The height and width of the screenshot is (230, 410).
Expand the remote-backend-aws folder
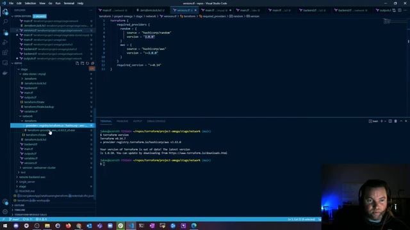pos(17,178)
